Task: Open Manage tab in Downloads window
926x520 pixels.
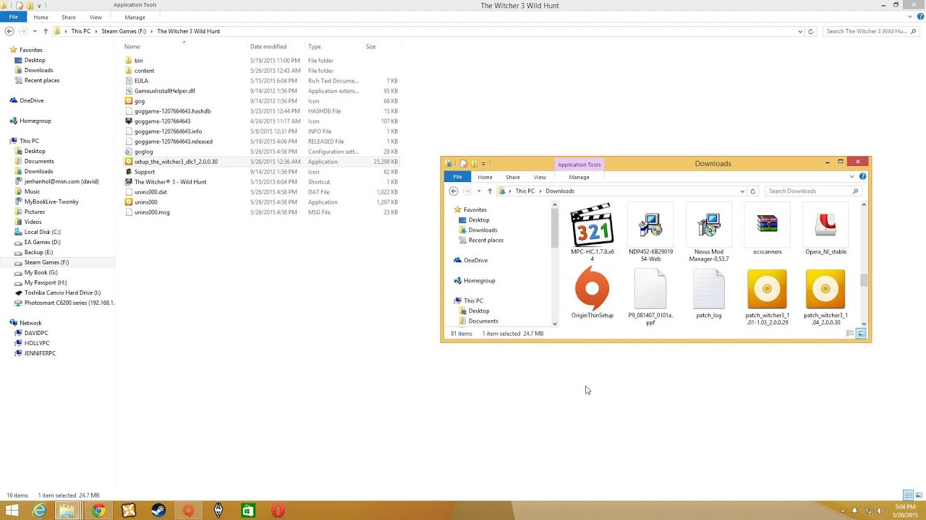Action: pos(579,177)
